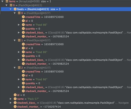Collapse the items ArrayList node
This screenshot has height=109, width=131.
coord(2,1)
